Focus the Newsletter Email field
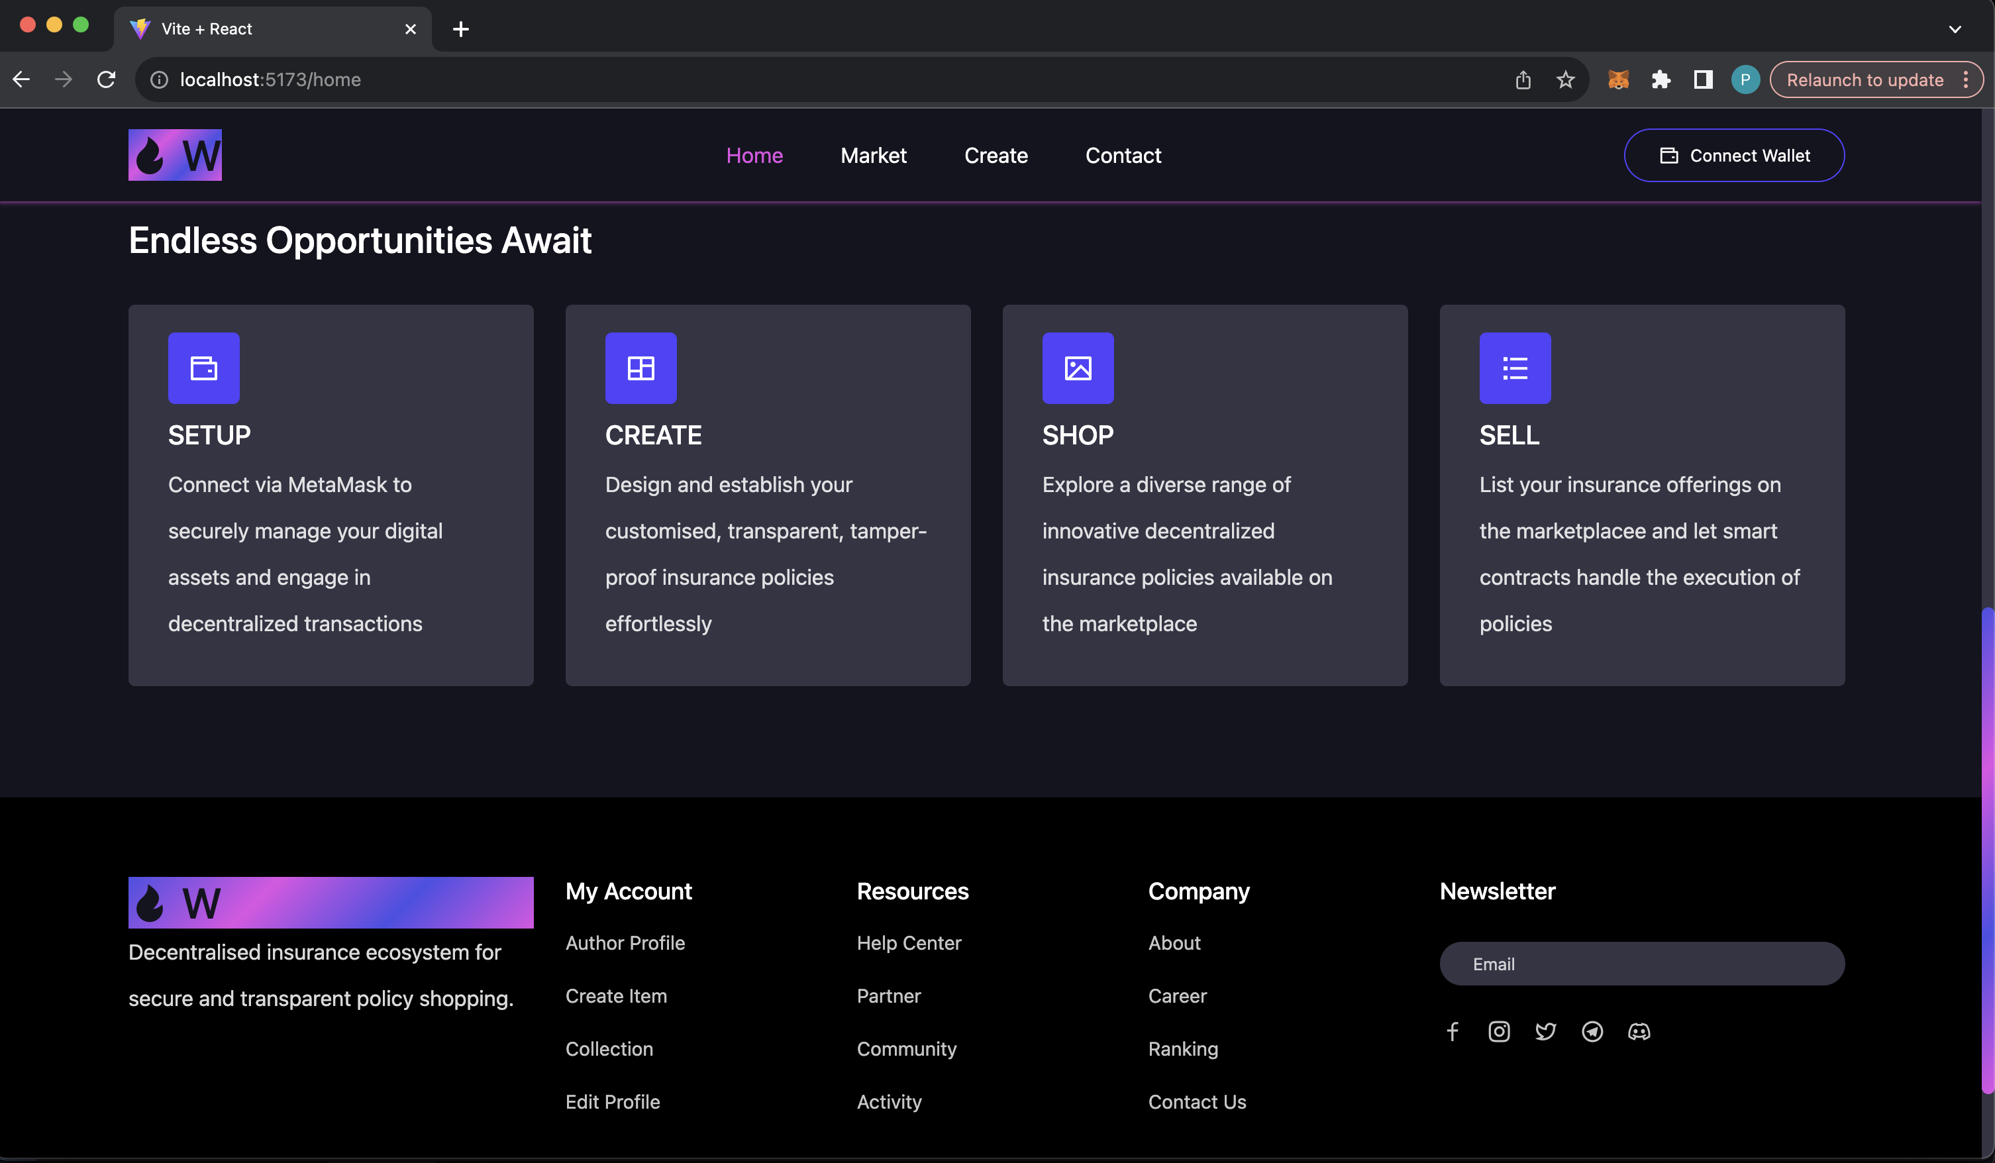1995x1163 pixels. pyautogui.click(x=1641, y=964)
